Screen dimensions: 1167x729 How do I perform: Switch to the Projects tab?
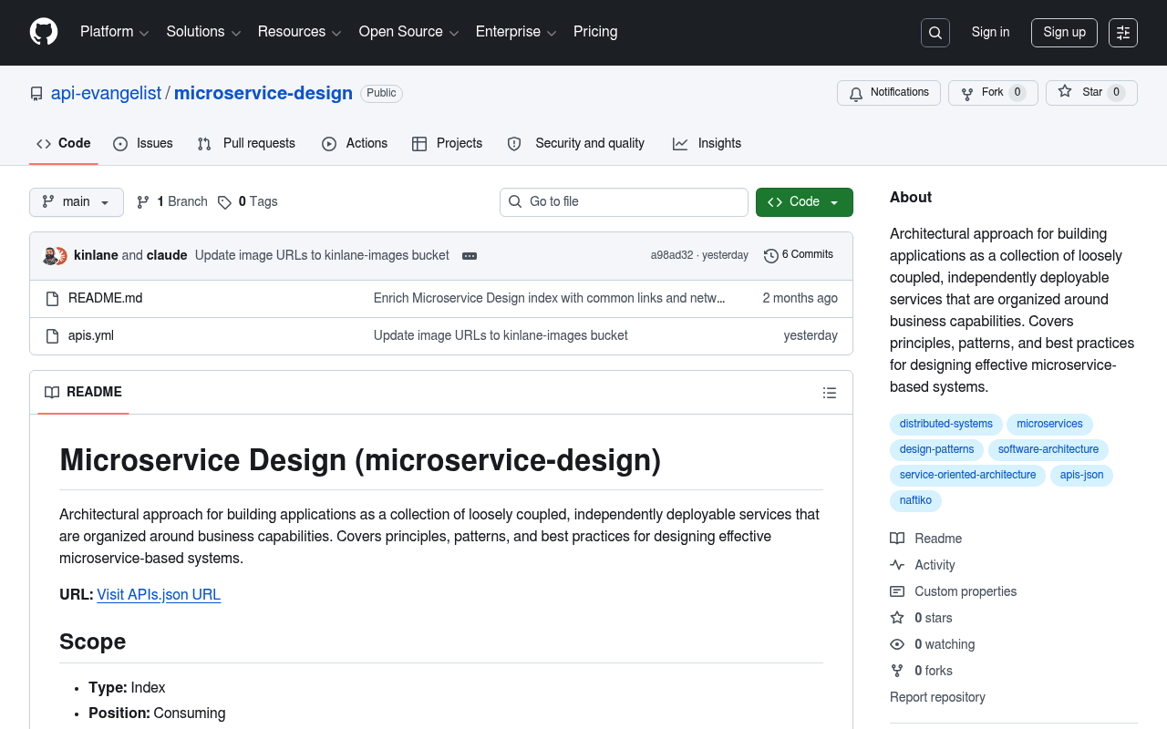point(448,144)
